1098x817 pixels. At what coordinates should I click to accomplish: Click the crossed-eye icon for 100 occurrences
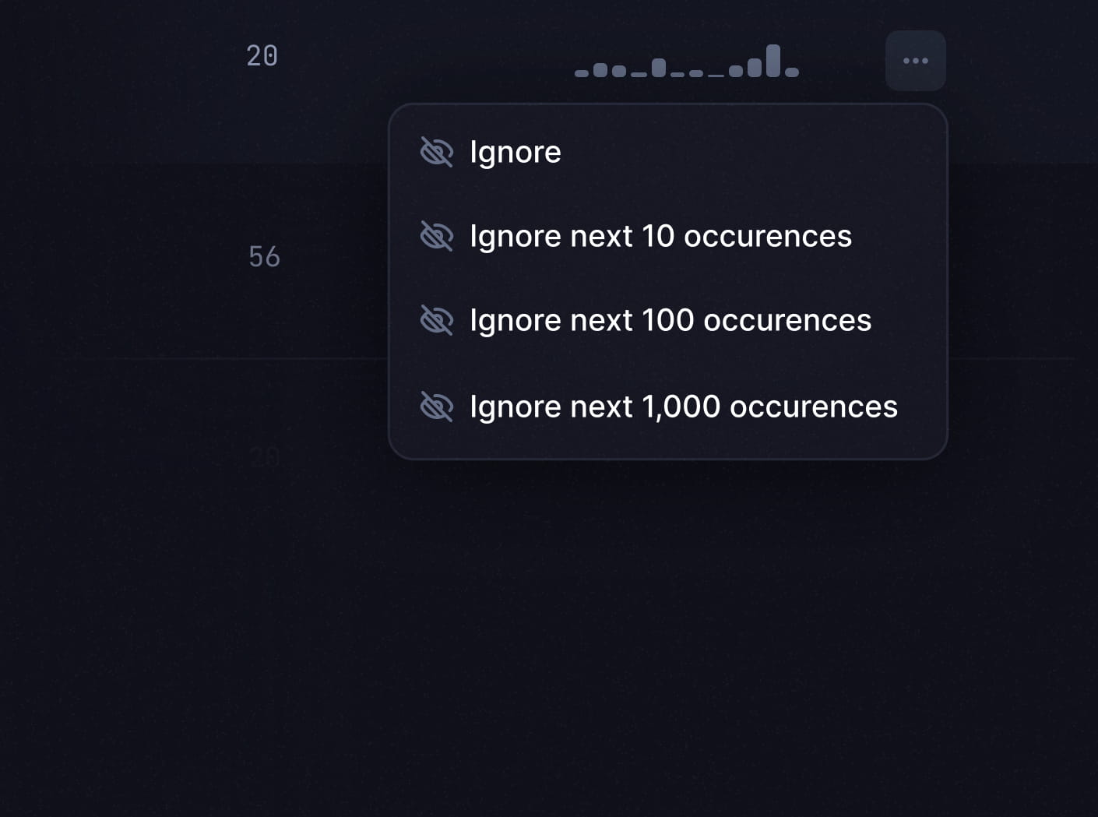[437, 320]
